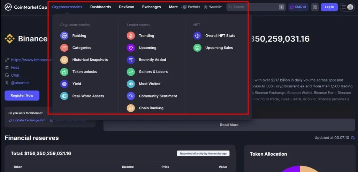The height and width of the screenshot is (172, 358).
Task: Select Categories text entry
Action: [82, 48]
